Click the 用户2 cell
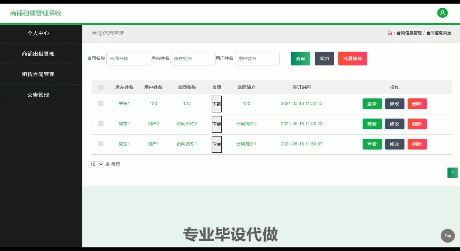460x251 pixels. 153,124
